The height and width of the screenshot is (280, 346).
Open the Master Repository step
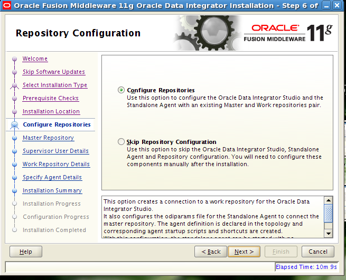coord(48,138)
